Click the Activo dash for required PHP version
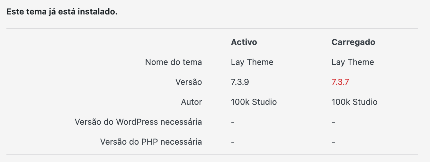 click(x=233, y=142)
